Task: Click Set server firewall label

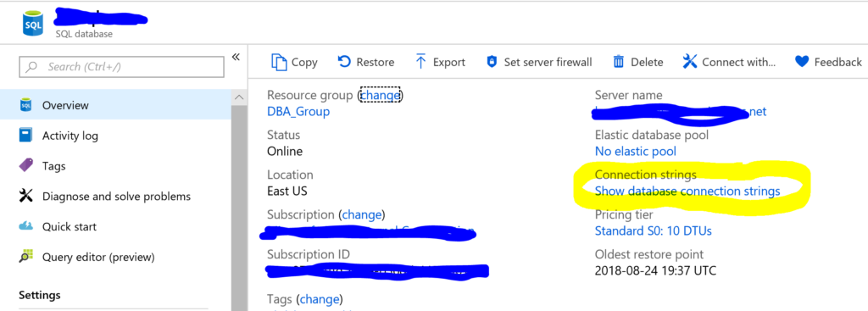Action: 548,62
